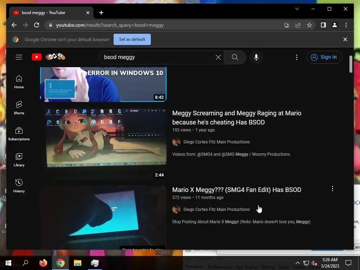Open Subscriptions in sidebar
360x270 pixels.
click(19, 134)
